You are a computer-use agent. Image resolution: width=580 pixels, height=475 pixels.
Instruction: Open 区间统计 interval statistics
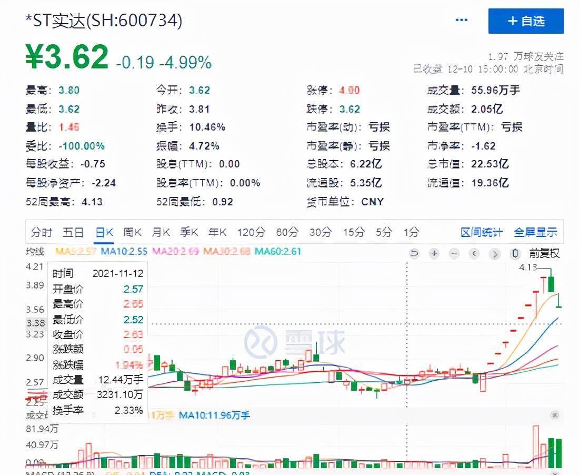(x=482, y=232)
